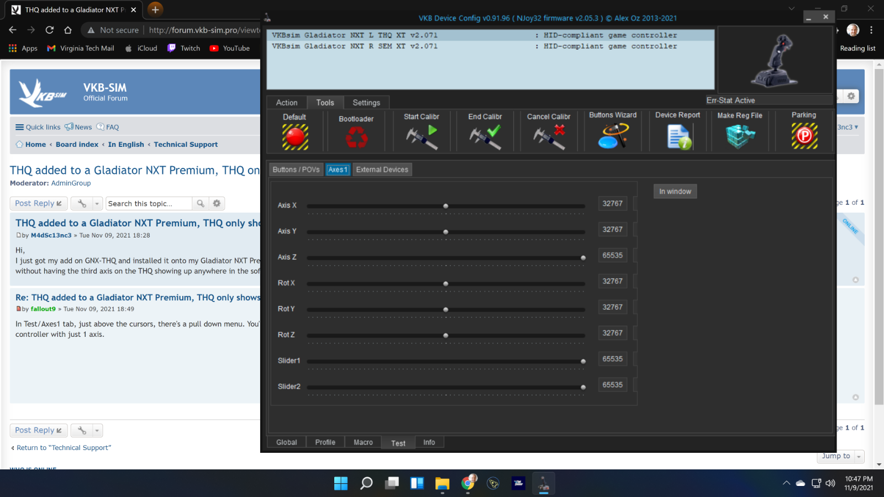The width and height of the screenshot is (884, 497).
Task: Open taskbar Search icon
Action: [x=366, y=483]
